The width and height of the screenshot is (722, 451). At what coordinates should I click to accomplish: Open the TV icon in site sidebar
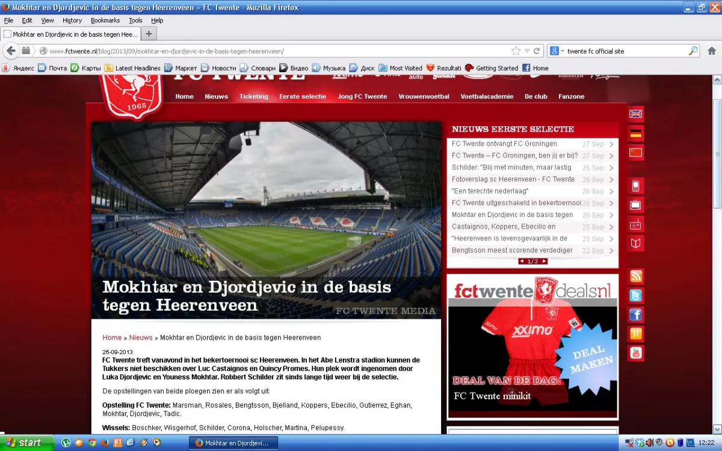click(635, 205)
